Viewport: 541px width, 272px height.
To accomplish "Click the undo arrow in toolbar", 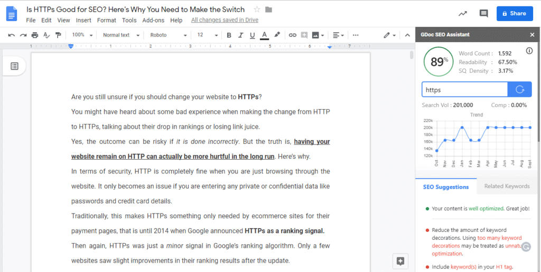I will pos(12,35).
